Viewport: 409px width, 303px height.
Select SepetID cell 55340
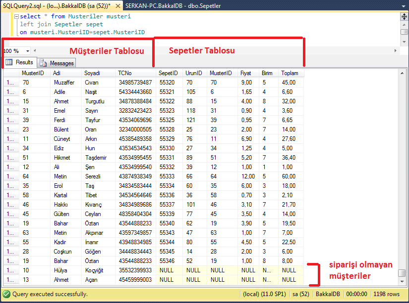point(169,223)
